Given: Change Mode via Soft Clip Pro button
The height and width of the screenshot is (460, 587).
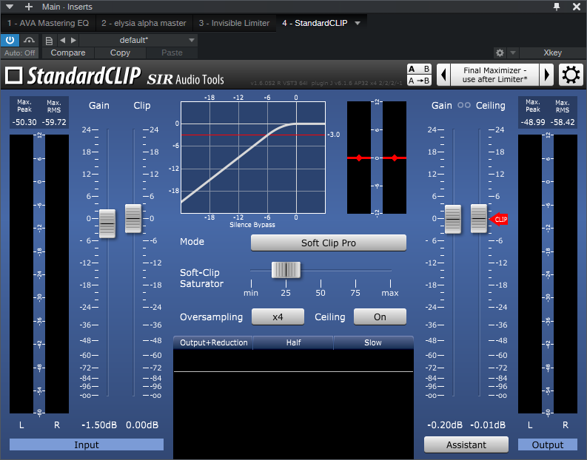Looking at the screenshot, I should click(329, 243).
